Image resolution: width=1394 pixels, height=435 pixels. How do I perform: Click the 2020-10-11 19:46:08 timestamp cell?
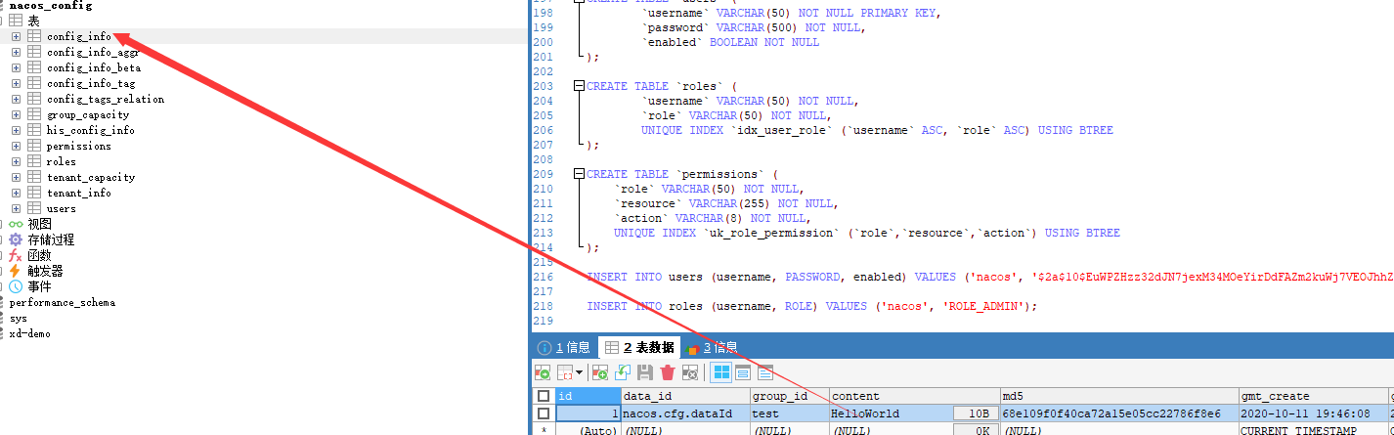coord(1312,413)
